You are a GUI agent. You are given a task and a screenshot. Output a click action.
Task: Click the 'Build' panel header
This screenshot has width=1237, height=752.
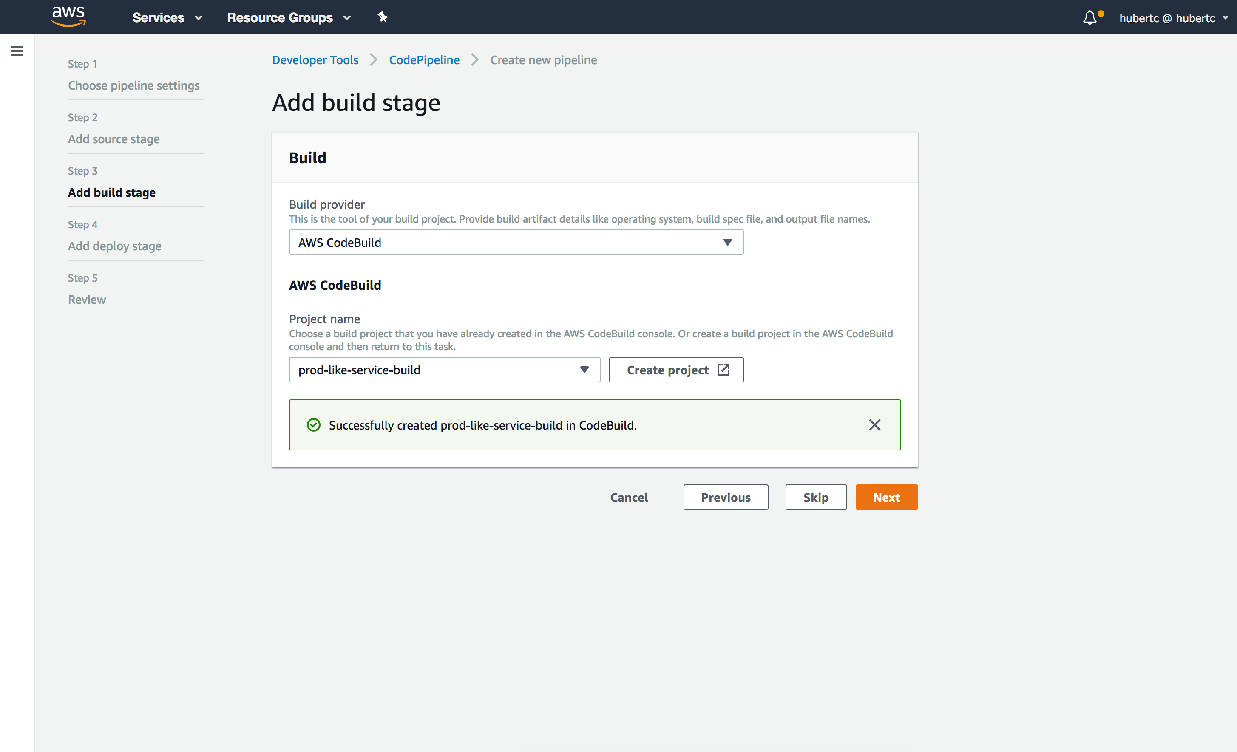tap(308, 158)
